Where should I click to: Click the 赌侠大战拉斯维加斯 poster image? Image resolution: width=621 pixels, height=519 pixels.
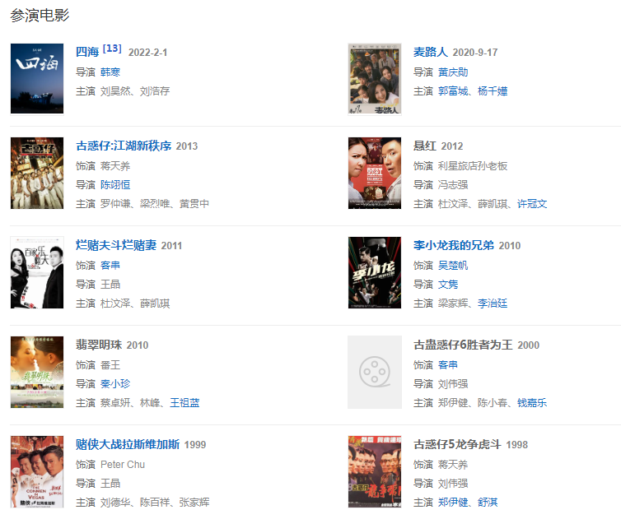pyautogui.click(x=37, y=471)
